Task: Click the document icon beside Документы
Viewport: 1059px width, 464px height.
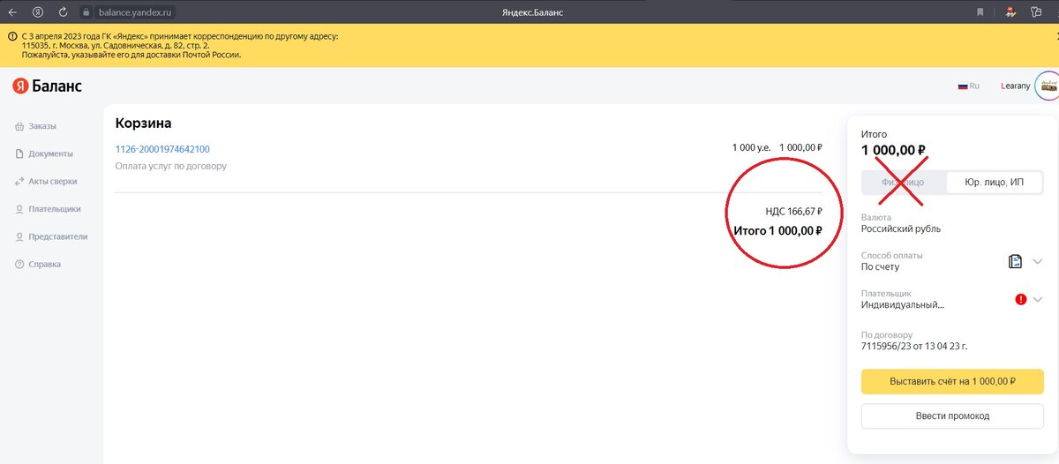Action: pos(19,153)
